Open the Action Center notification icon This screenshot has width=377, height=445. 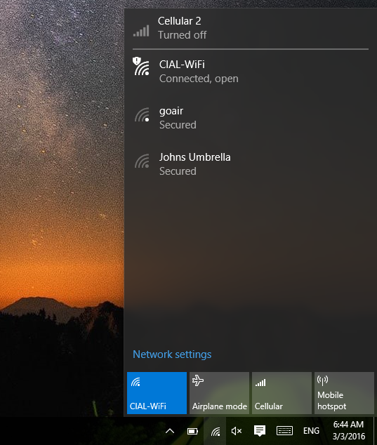(260, 431)
